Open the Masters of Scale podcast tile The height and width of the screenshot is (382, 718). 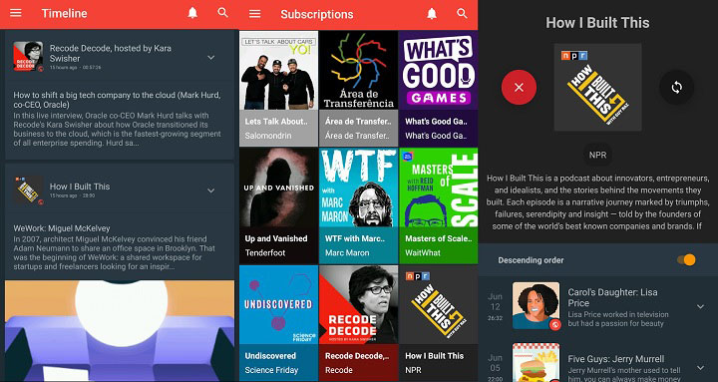438,205
